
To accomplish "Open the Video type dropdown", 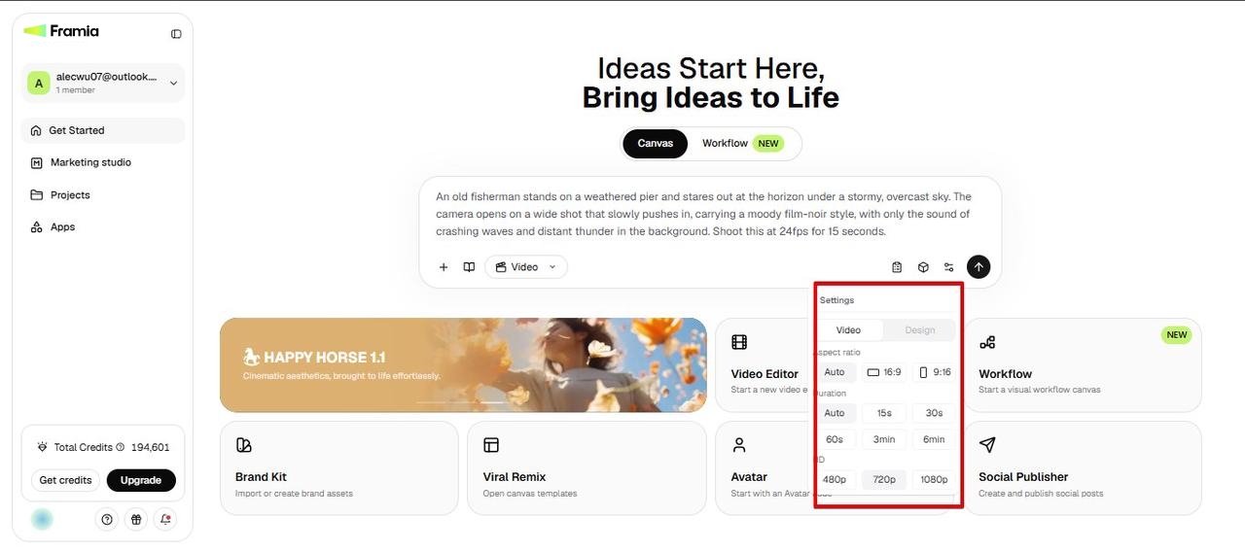I will [525, 267].
